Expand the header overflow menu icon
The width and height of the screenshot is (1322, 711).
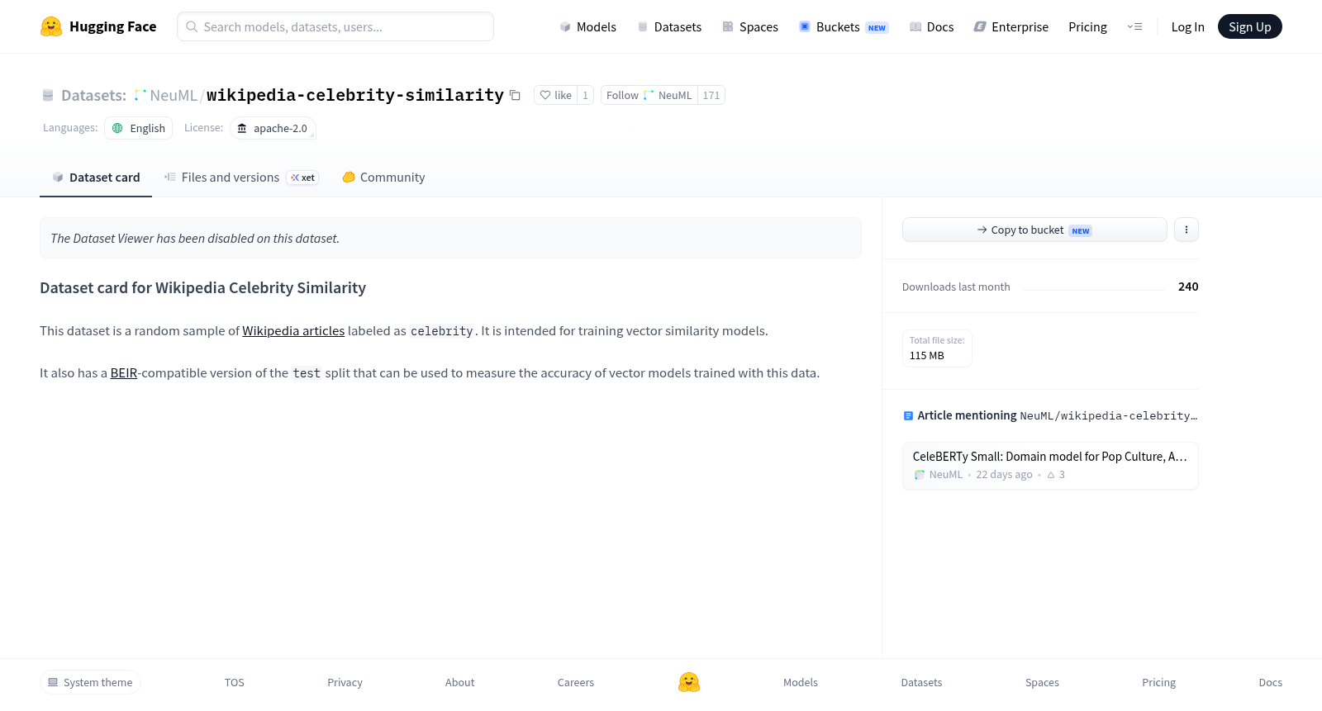pos(1134,26)
